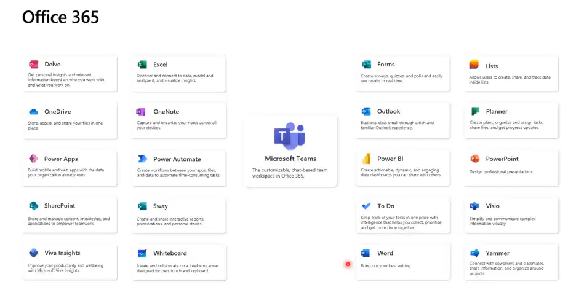
Task: Click the Sway app icon
Action: coord(142,206)
